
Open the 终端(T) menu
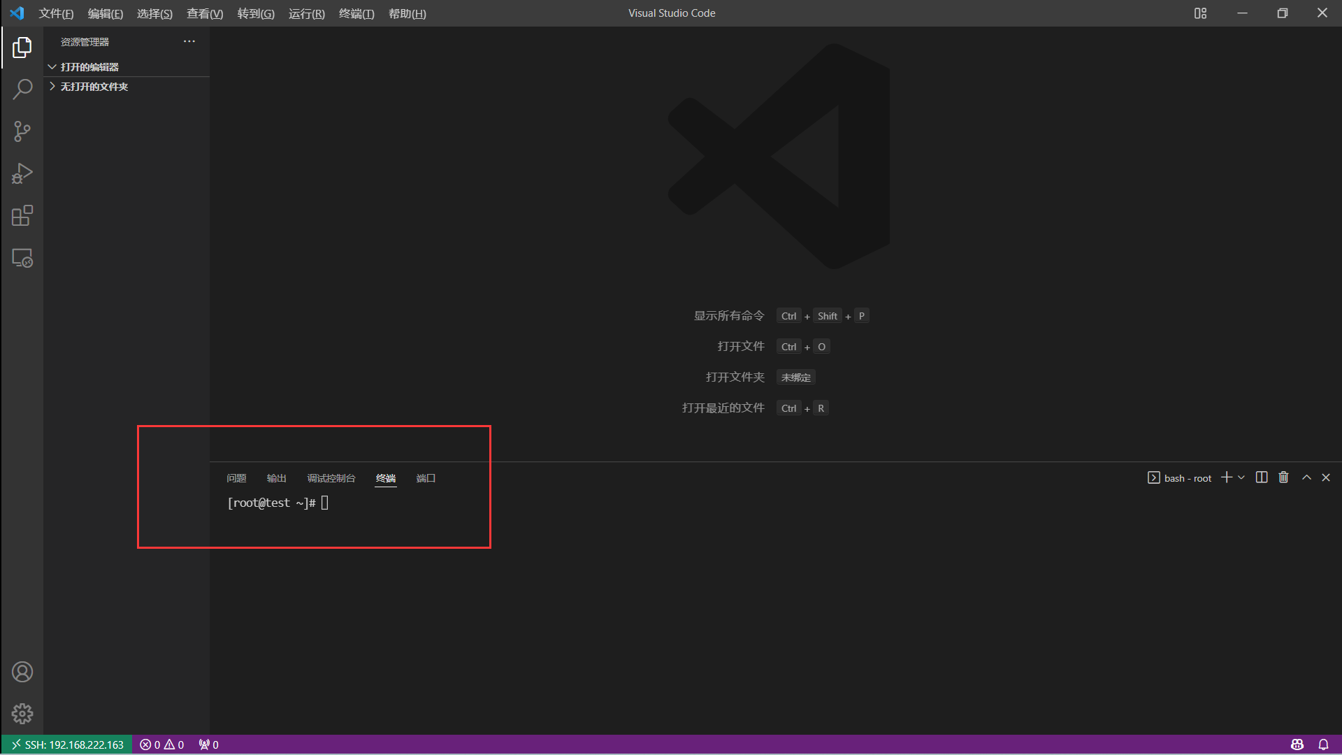[356, 13]
